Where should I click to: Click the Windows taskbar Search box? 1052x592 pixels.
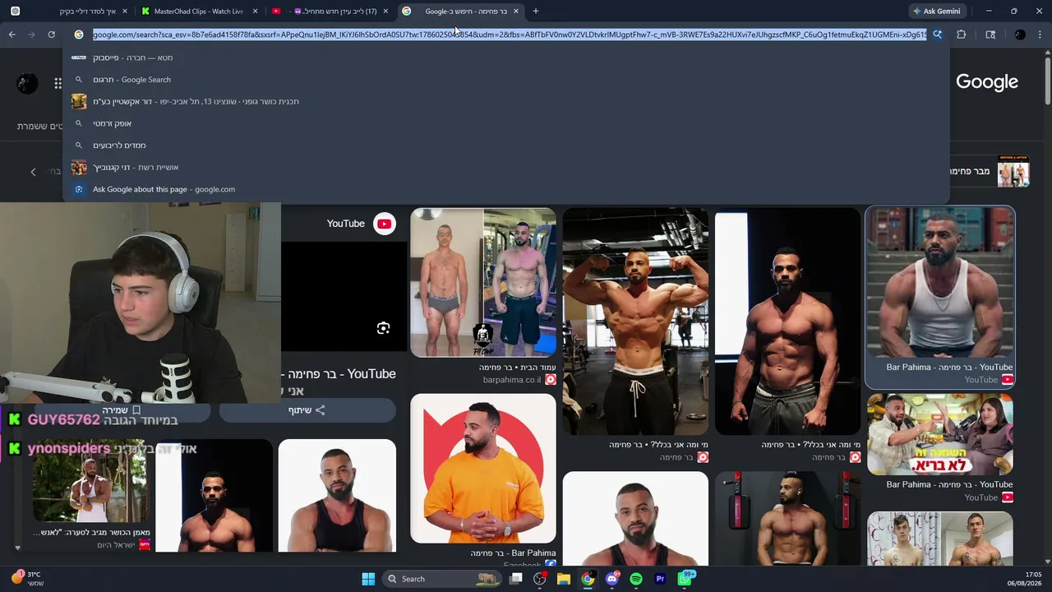(442, 579)
